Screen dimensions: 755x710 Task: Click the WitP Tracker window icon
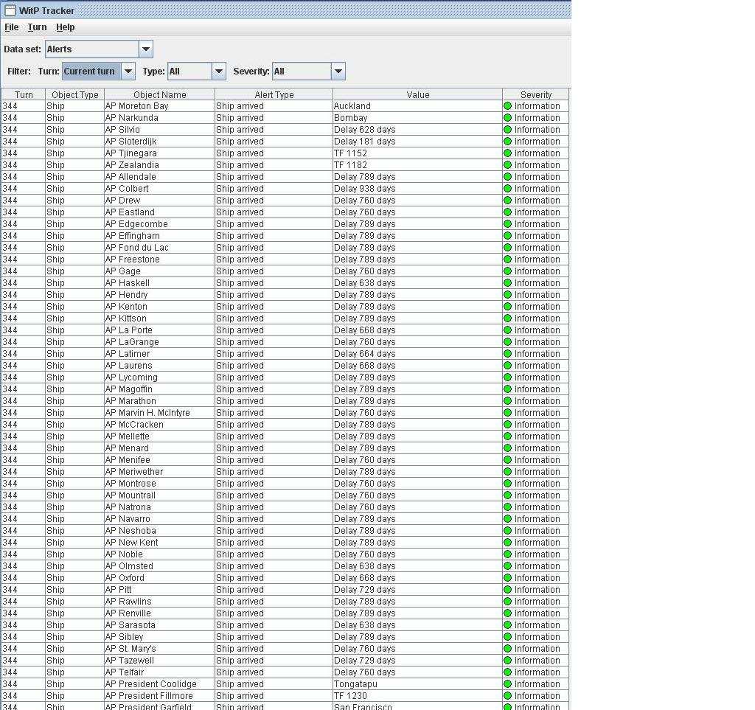click(10, 10)
